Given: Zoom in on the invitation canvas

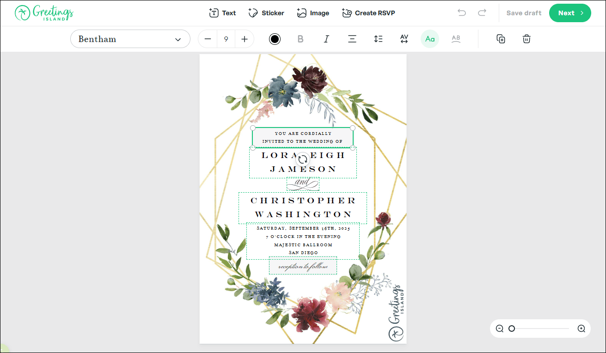Looking at the screenshot, I should [x=581, y=329].
